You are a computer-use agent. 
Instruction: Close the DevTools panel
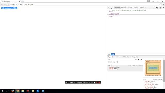[x=163, y=8]
